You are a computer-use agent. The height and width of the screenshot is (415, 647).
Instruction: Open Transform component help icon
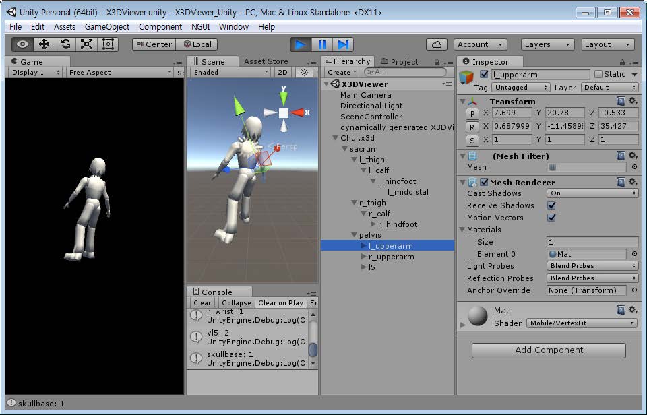point(621,101)
